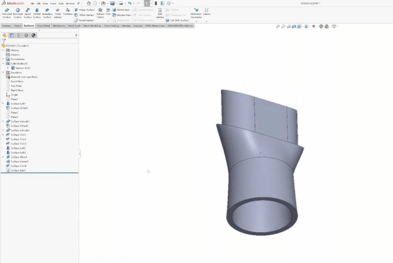
Task: Expand the Surface-Loft1 feature
Action: [x=3, y=103]
